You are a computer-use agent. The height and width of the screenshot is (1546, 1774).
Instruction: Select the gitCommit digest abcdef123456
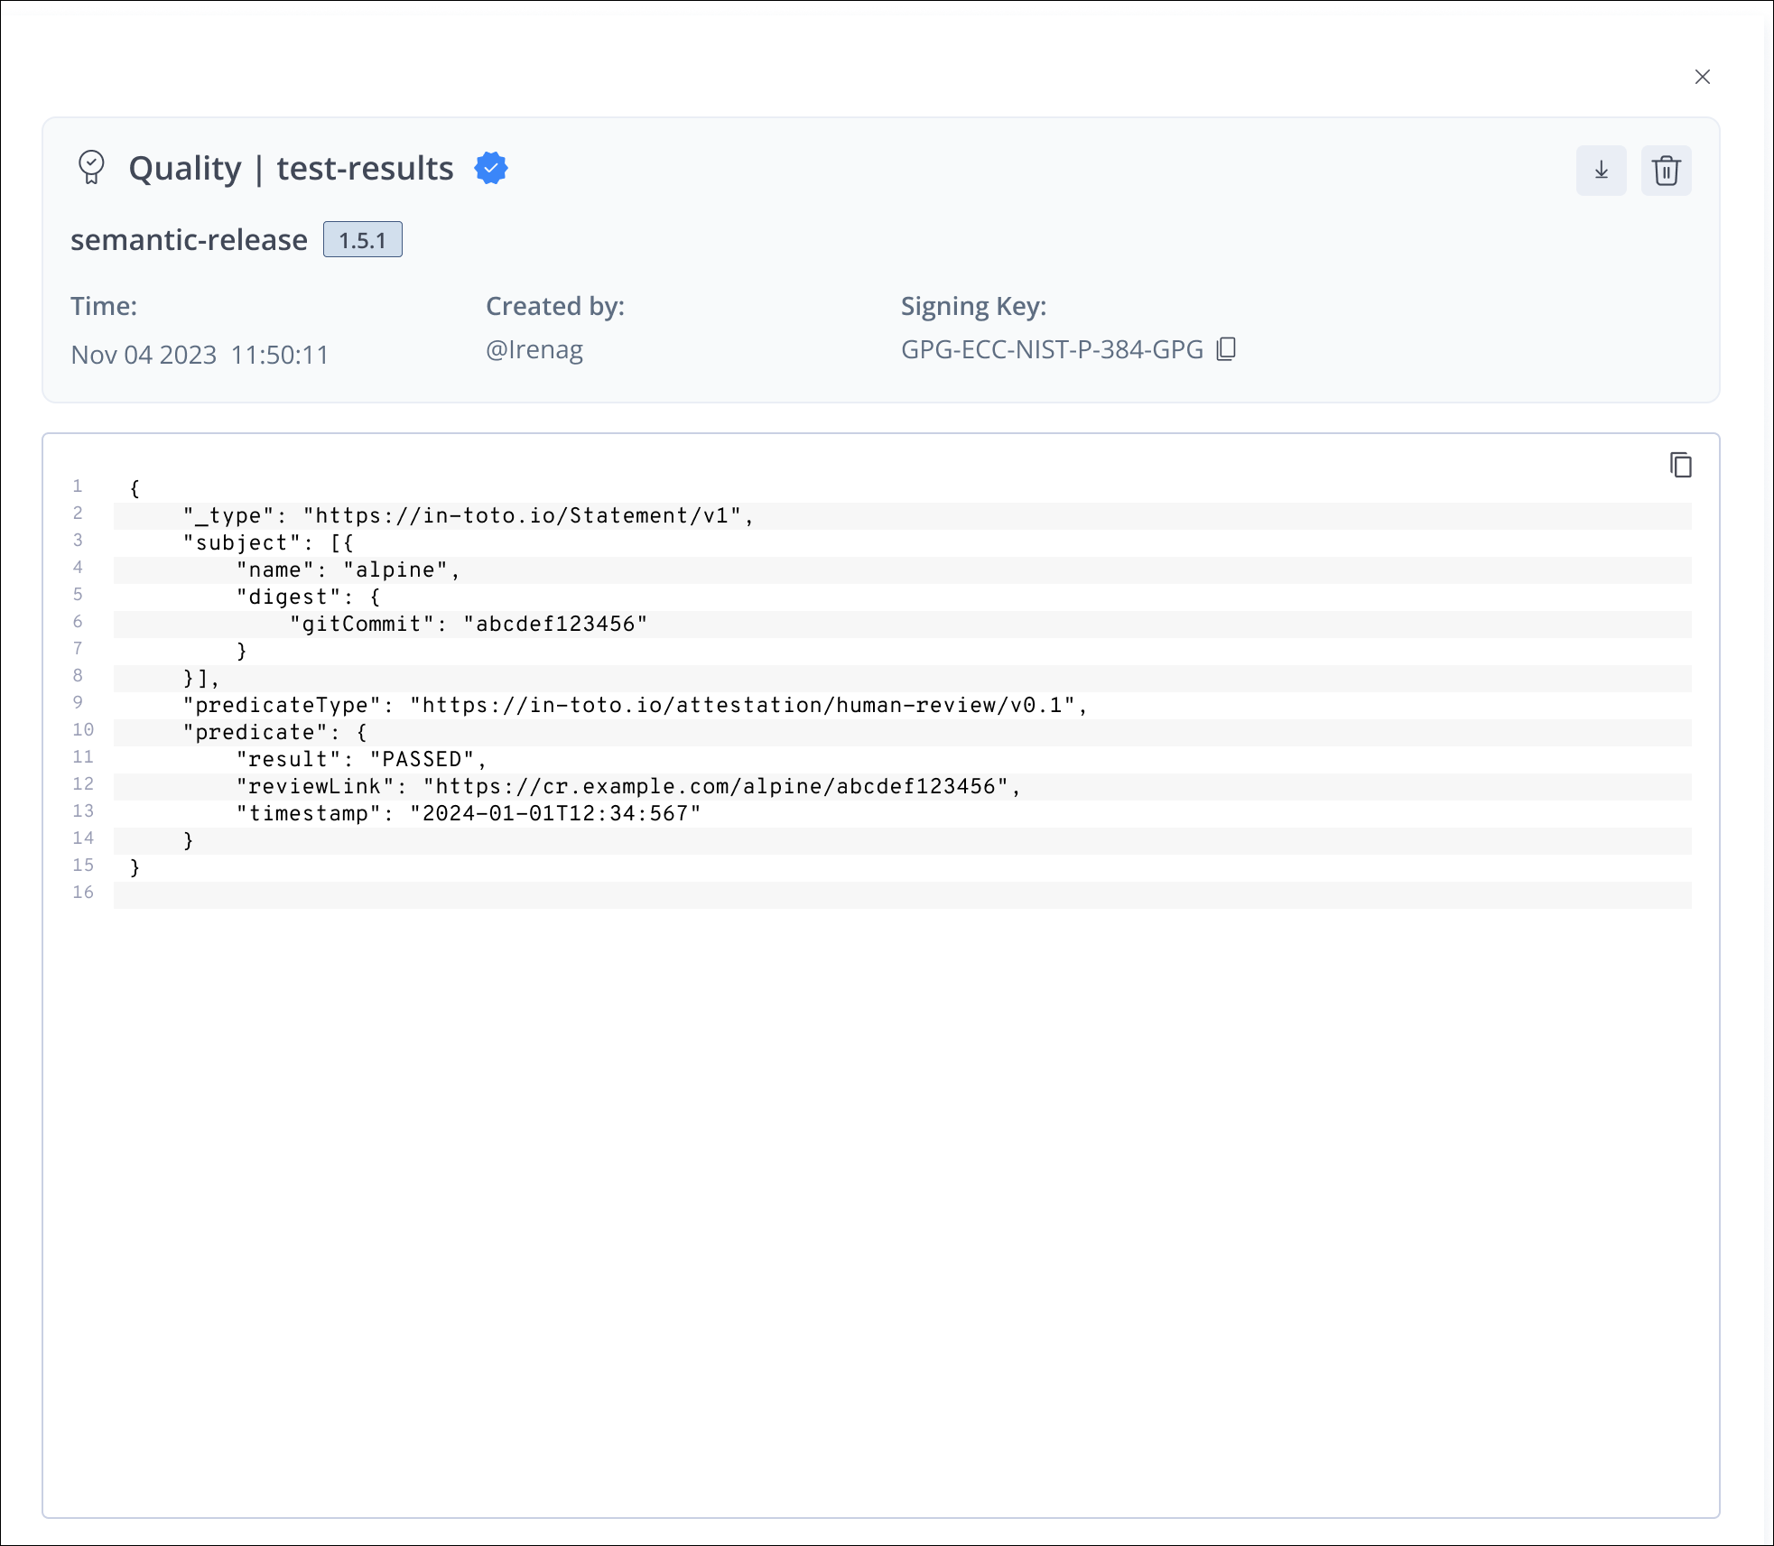coord(553,623)
